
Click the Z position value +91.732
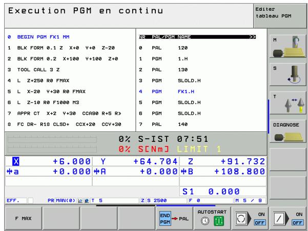coord(243,161)
